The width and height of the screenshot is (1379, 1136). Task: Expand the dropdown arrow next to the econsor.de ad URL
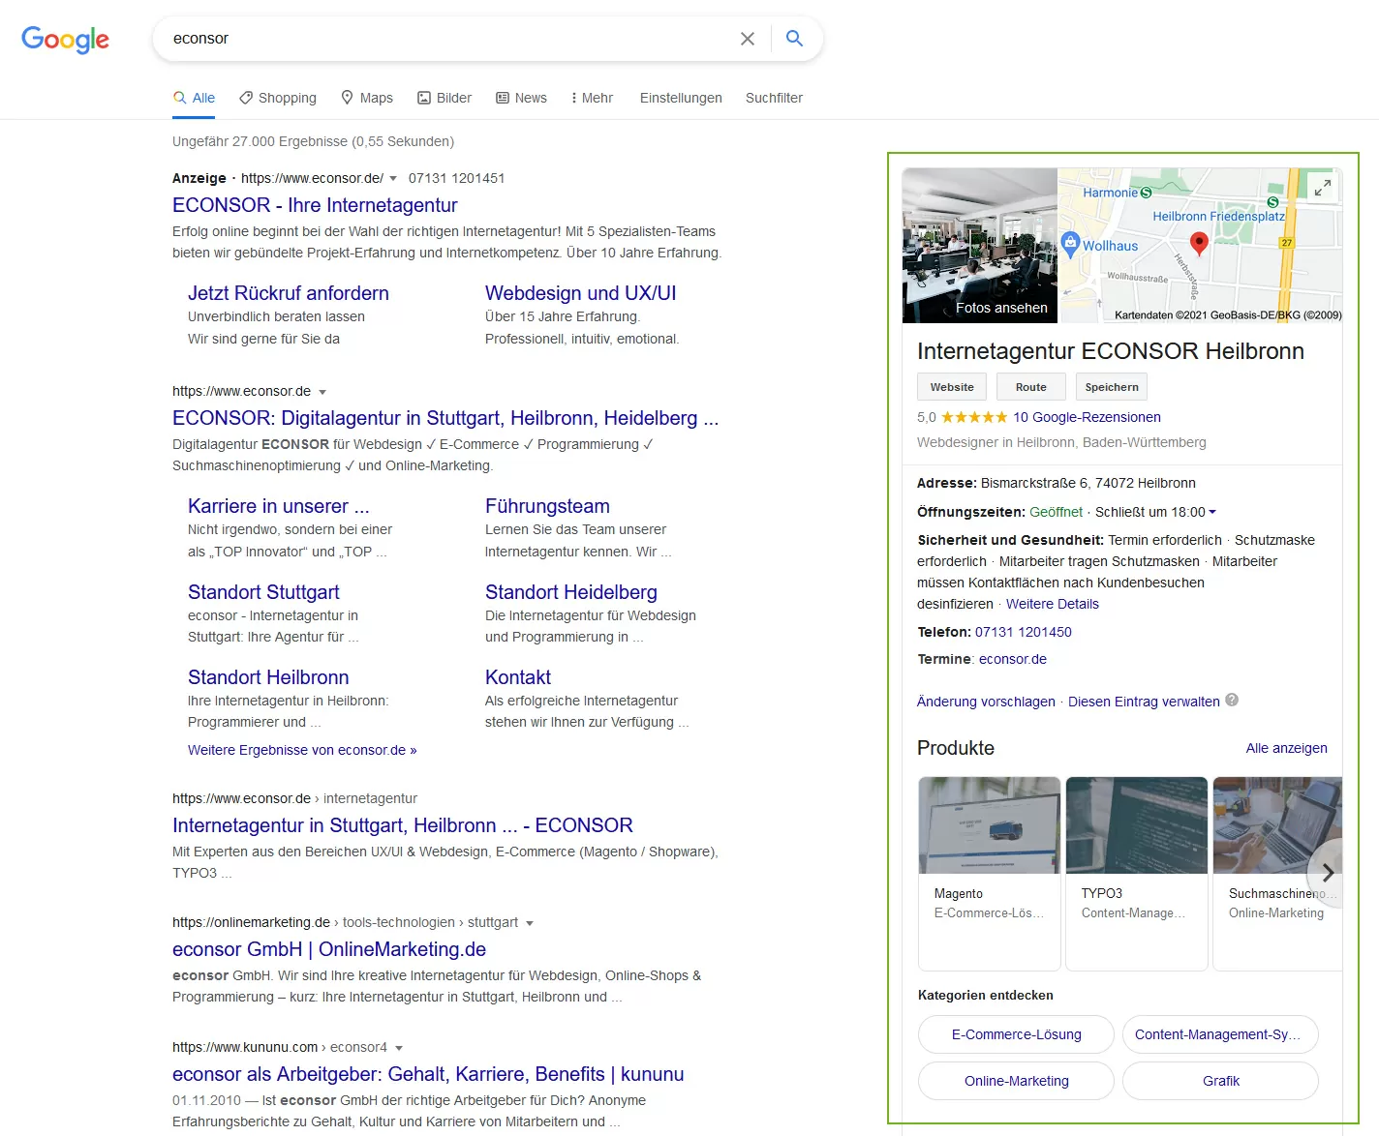coord(393,178)
